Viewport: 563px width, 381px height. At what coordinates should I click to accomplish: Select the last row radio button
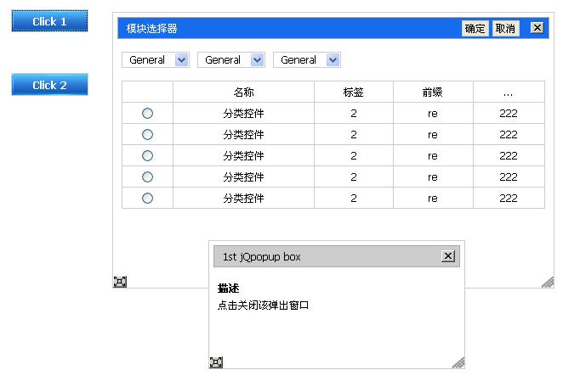pos(147,198)
